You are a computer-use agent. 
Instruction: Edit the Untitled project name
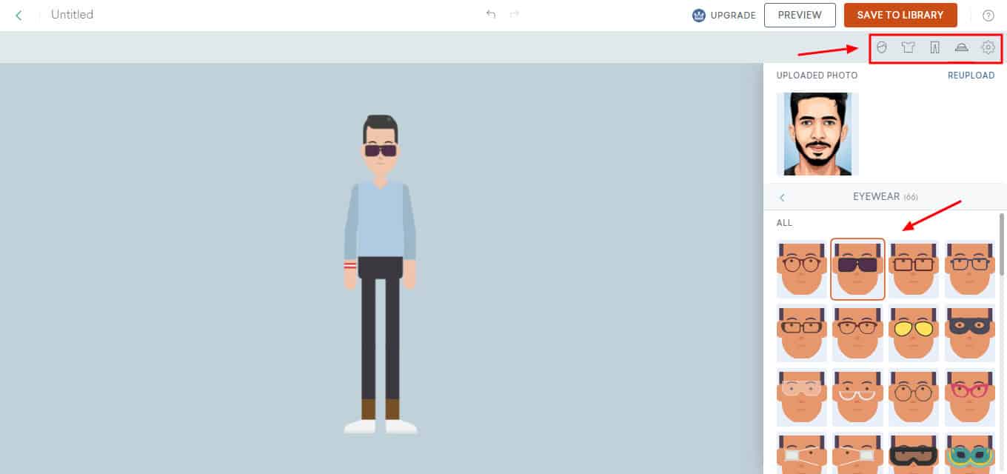click(x=72, y=15)
